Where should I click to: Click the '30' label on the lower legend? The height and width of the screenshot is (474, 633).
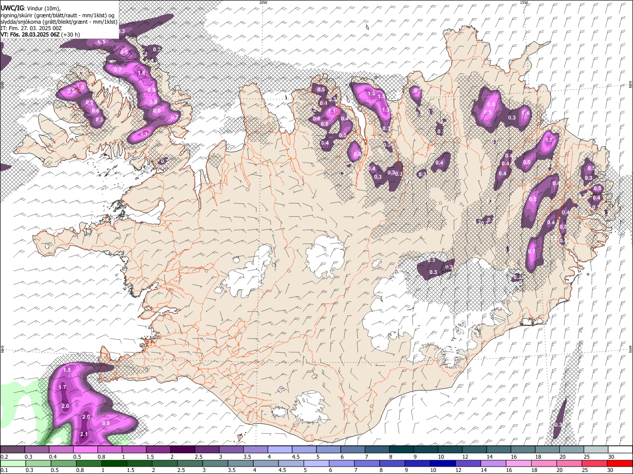coord(611,470)
